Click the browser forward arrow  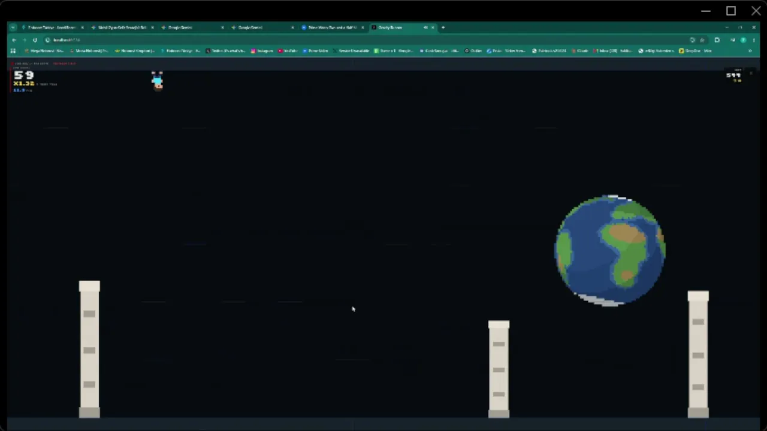tap(24, 40)
